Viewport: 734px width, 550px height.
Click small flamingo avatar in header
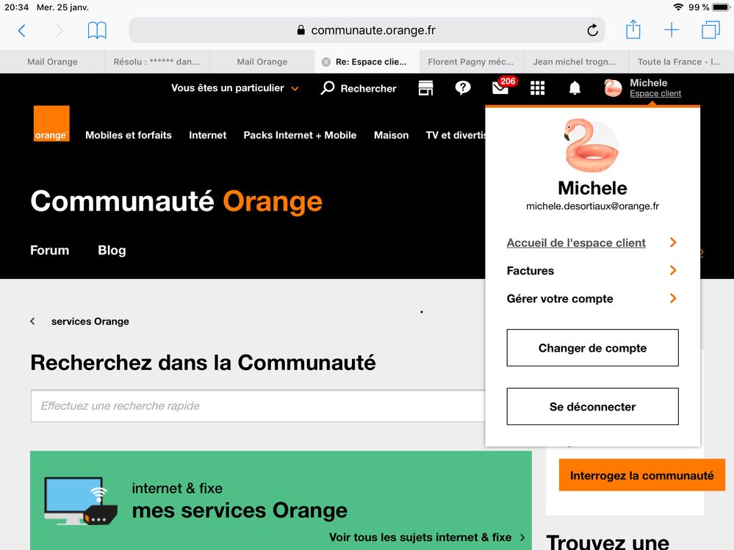point(613,88)
